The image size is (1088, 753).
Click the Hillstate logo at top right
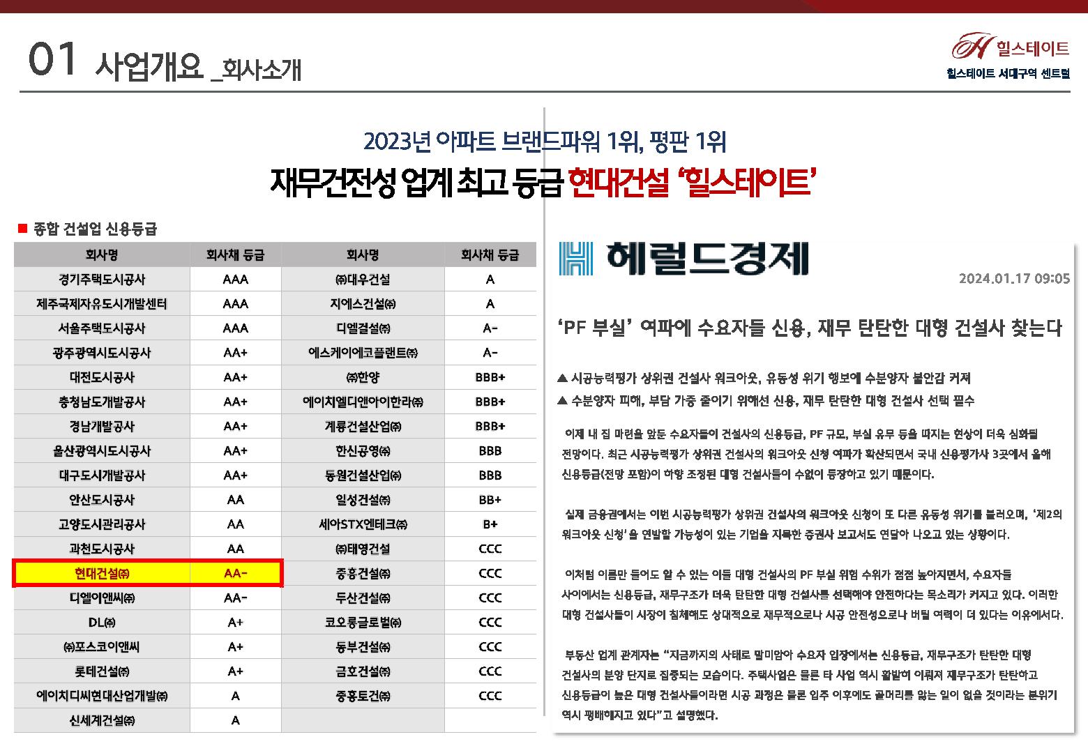coord(1011,47)
